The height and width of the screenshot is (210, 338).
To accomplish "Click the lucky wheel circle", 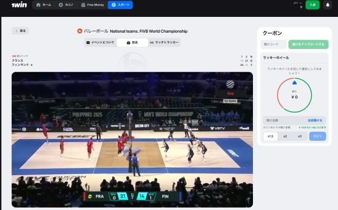I will pyautogui.click(x=295, y=95).
